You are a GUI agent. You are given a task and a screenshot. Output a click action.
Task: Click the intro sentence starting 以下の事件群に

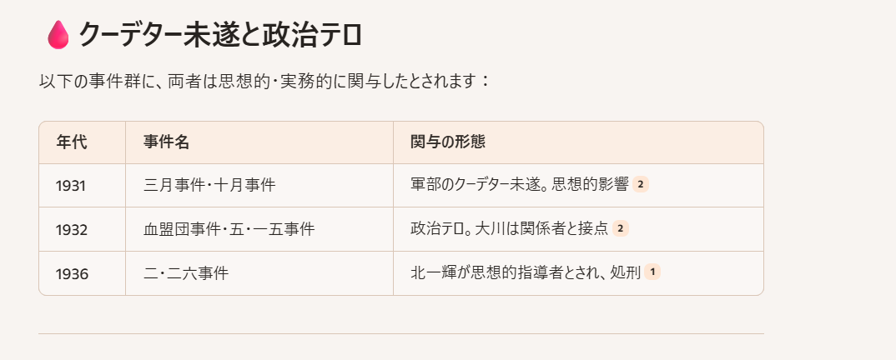point(265,82)
